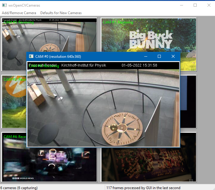The image size is (215, 190).
Task: Close the CAM #0 resolution window
Action: [x=173, y=57]
